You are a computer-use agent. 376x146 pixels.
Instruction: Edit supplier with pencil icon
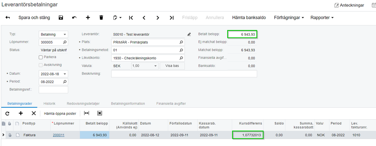coord(189,35)
